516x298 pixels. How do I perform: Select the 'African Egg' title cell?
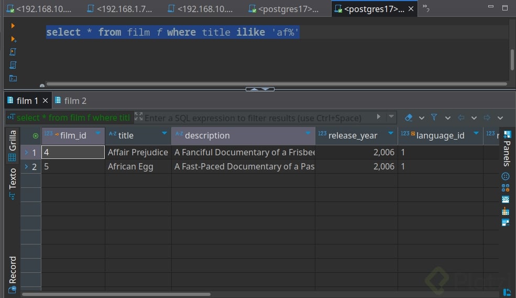(x=138, y=166)
